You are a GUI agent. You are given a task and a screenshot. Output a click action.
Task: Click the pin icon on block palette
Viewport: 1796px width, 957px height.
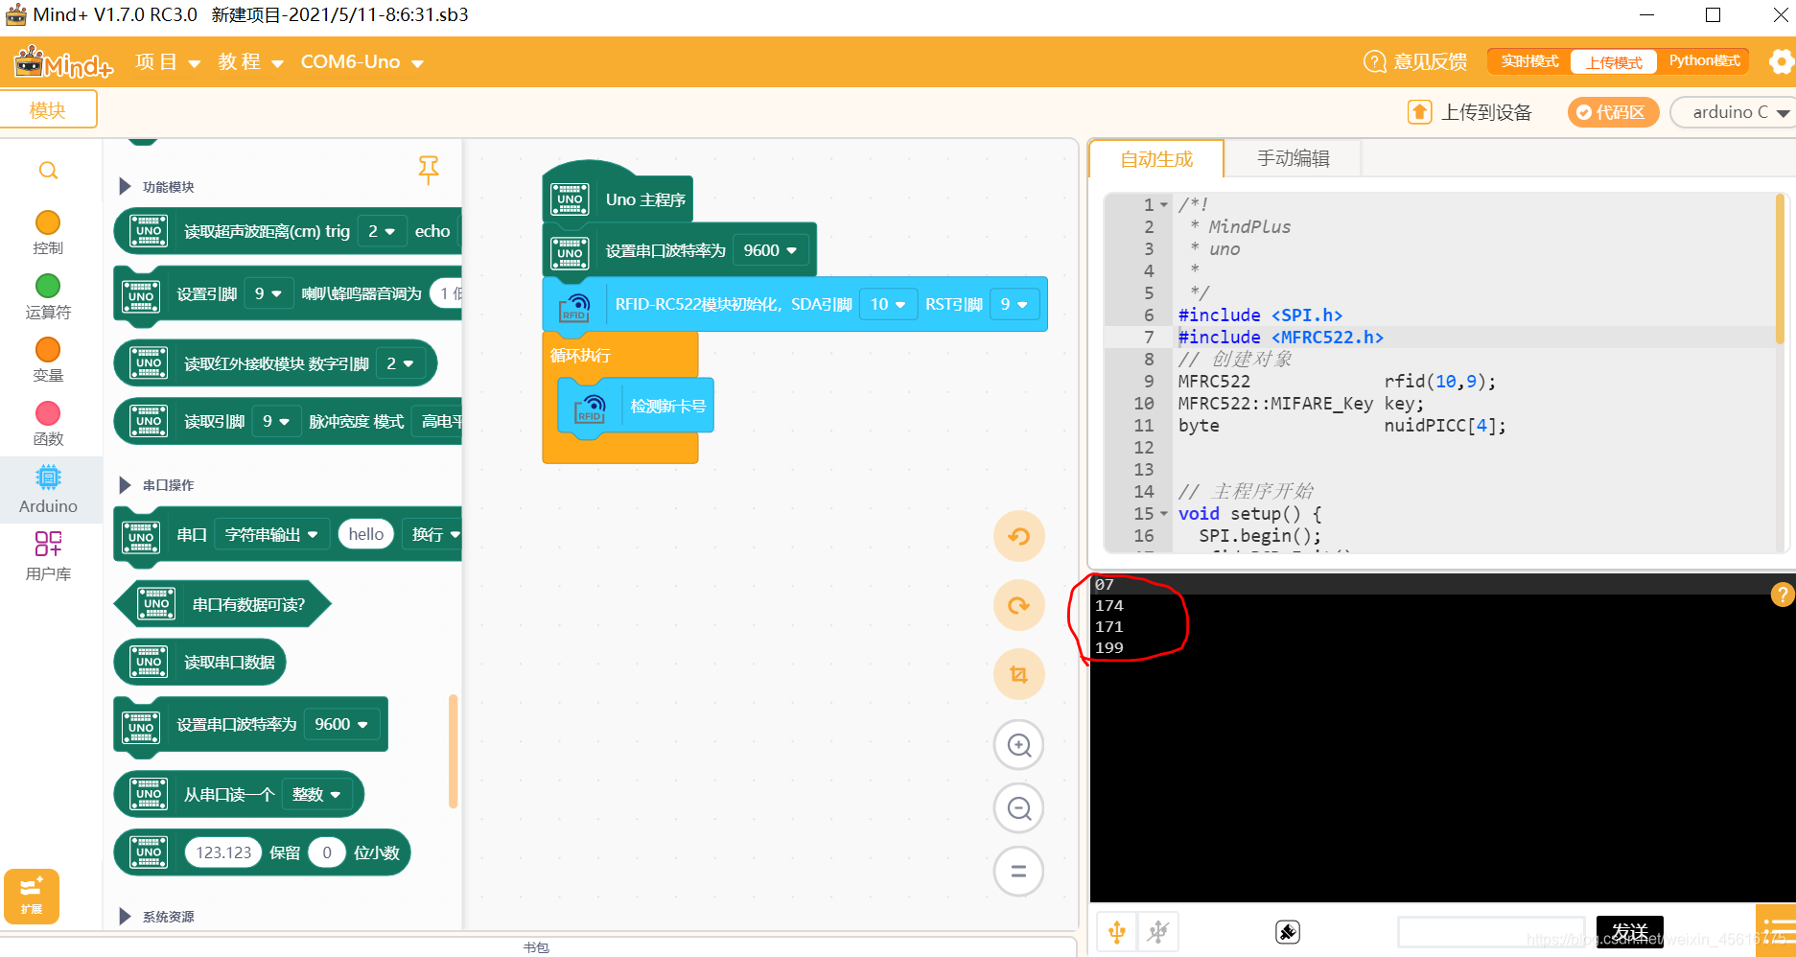pyautogui.click(x=429, y=171)
